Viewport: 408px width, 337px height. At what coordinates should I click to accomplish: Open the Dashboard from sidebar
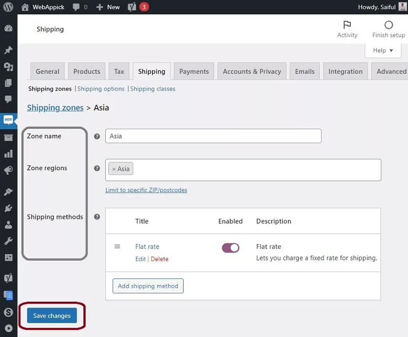coord(8,29)
